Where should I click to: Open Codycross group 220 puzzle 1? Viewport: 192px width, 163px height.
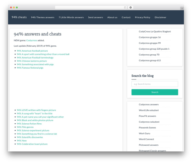pyautogui.click(x=154, y=49)
